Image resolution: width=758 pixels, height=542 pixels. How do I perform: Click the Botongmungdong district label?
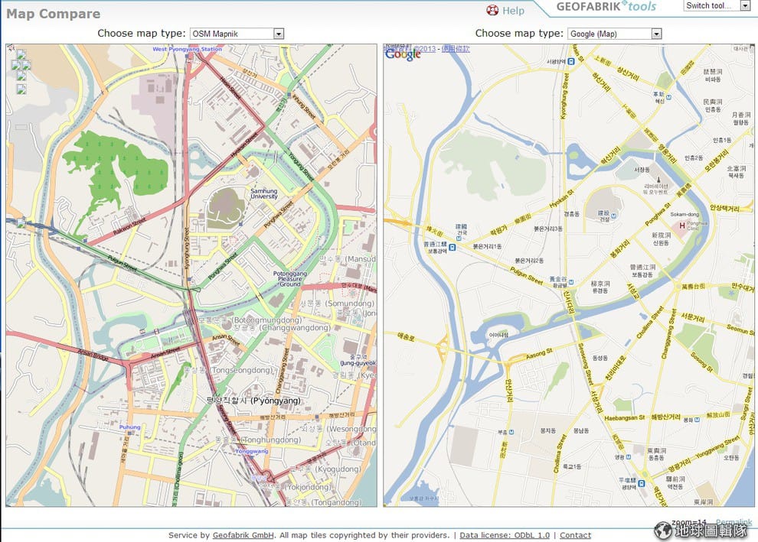point(250,320)
